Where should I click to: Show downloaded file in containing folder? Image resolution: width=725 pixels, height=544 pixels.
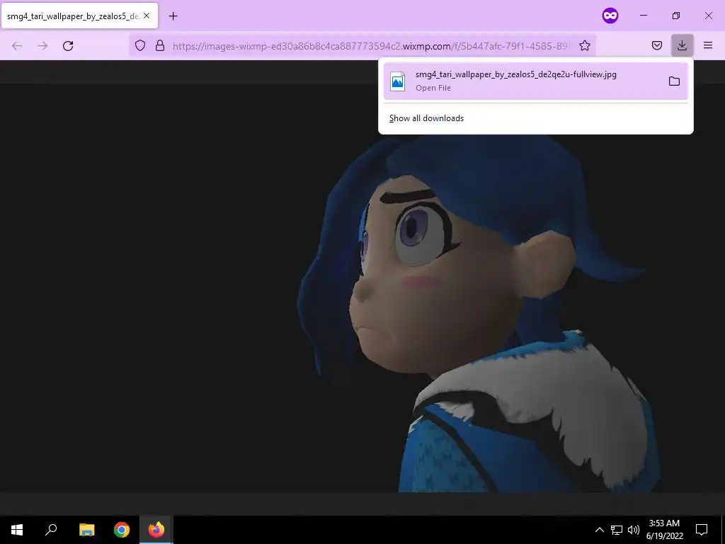674,81
